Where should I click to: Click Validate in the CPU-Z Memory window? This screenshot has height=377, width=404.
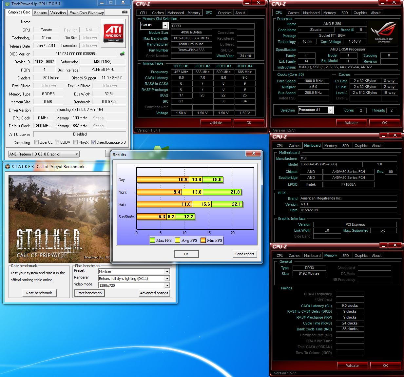click(x=353, y=366)
